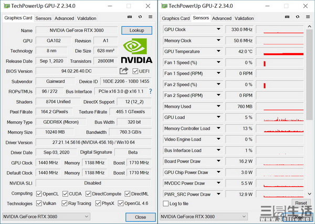
Task: Open the Validation tab in right window
Action: click(x=244, y=18)
